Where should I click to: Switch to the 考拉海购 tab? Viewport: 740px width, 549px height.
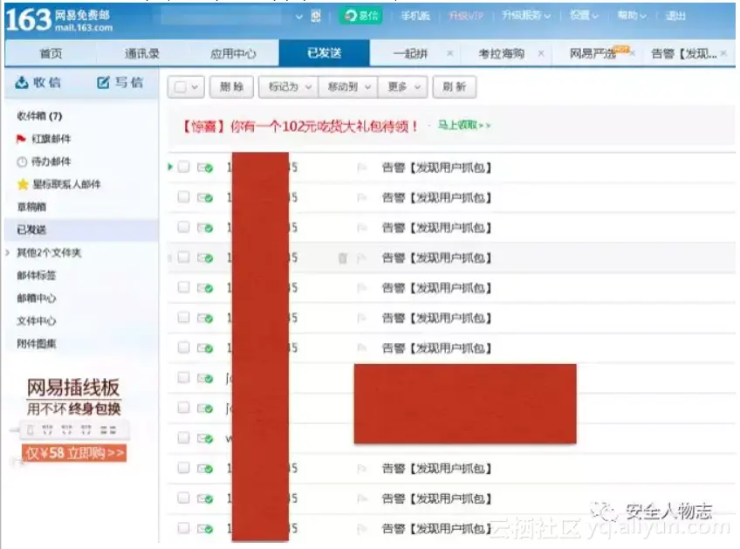(x=501, y=53)
